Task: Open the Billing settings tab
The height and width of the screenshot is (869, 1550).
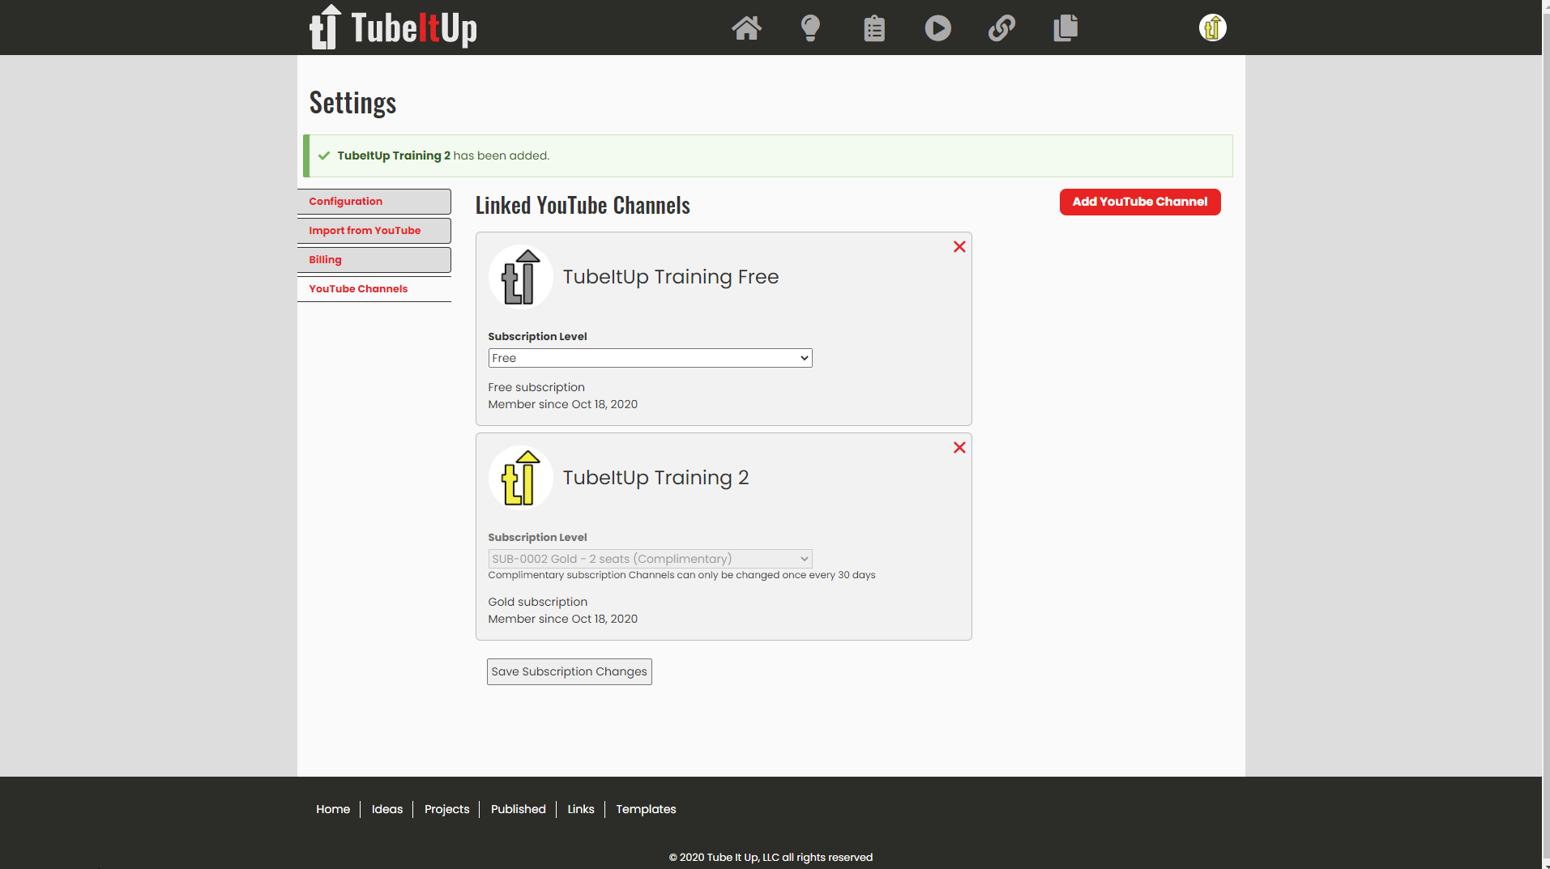Action: (x=374, y=260)
